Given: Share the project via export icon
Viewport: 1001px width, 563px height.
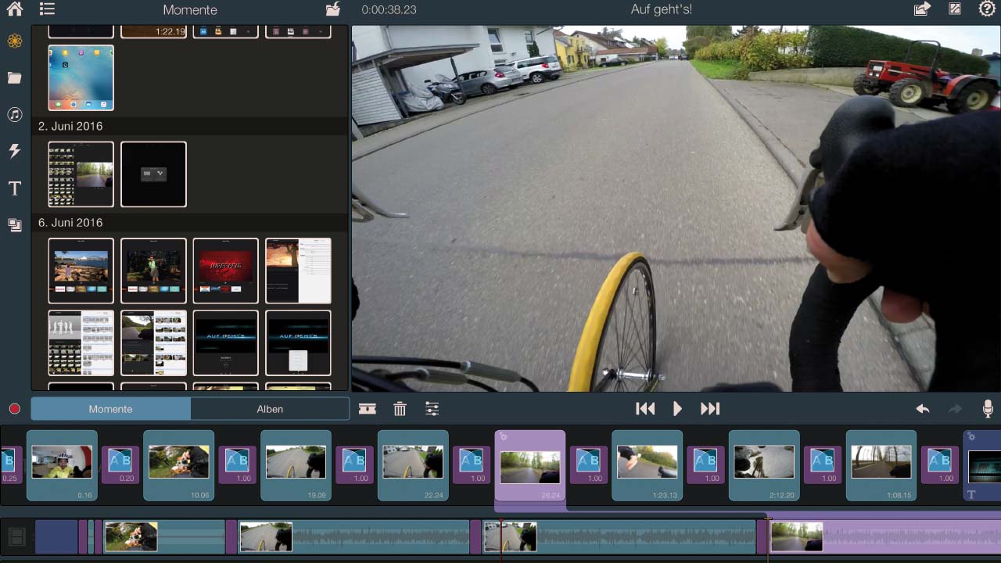Looking at the screenshot, I should 922,9.
